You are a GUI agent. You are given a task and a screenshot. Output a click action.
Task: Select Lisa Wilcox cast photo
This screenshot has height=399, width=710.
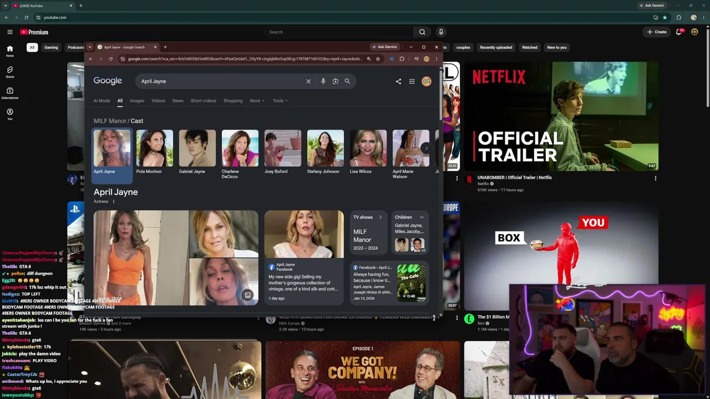pos(368,148)
